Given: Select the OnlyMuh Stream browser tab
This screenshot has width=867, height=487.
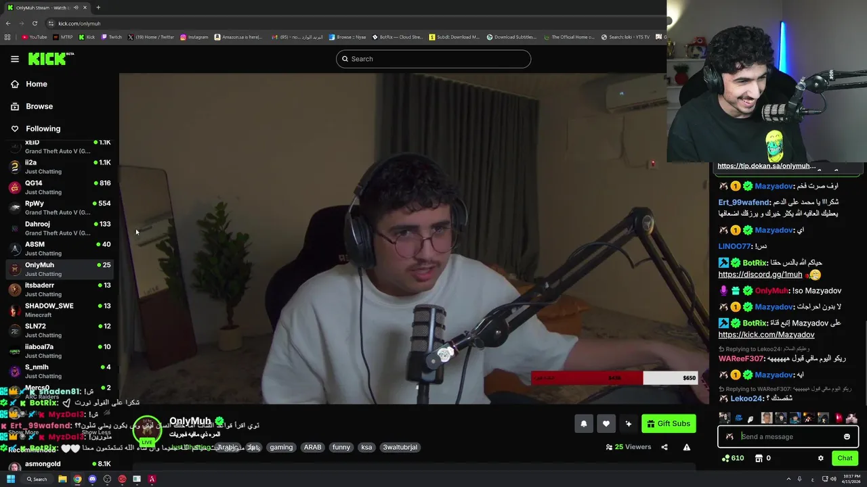Looking at the screenshot, I should click(46, 7).
